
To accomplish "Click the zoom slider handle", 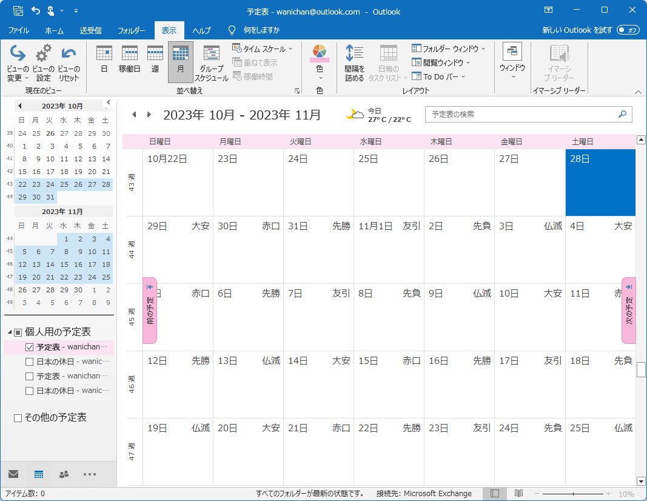I will [573, 494].
